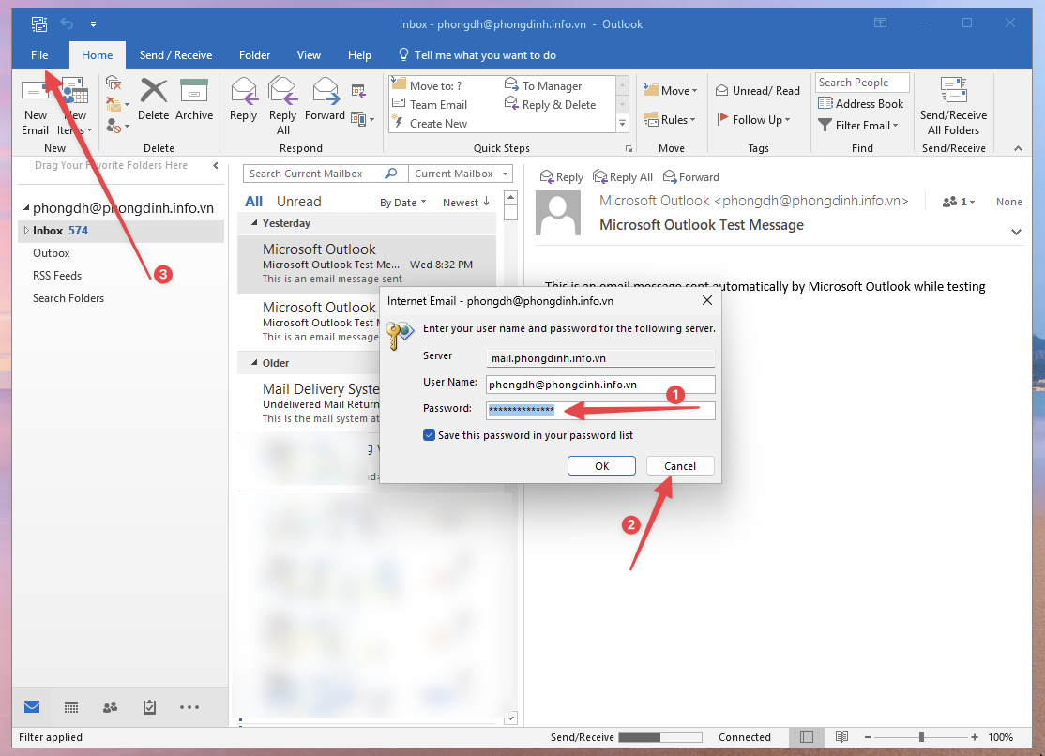Viewport: 1045px width, 756px height.
Task: Open Tasks view icon
Action: click(x=149, y=706)
